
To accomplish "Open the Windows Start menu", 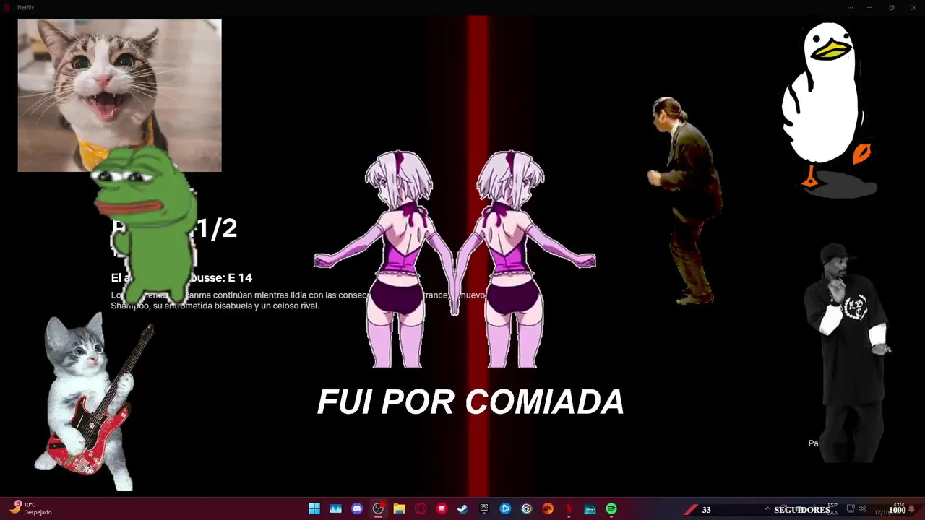I will (314, 508).
